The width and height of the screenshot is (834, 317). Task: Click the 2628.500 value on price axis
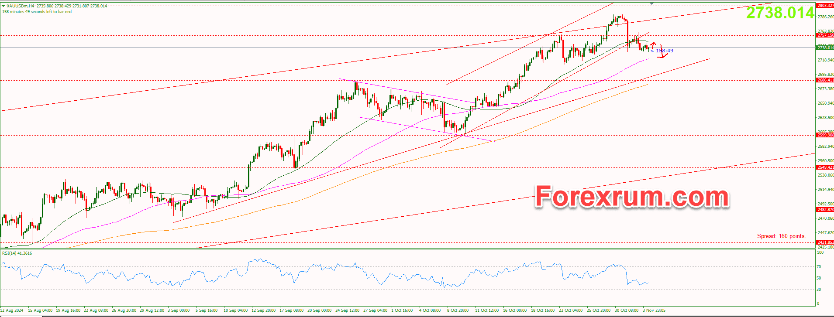[825, 118]
